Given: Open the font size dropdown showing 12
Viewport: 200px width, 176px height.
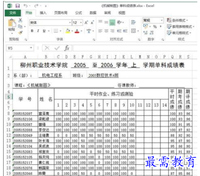Looking at the screenshot, I should [x=81, y=23].
